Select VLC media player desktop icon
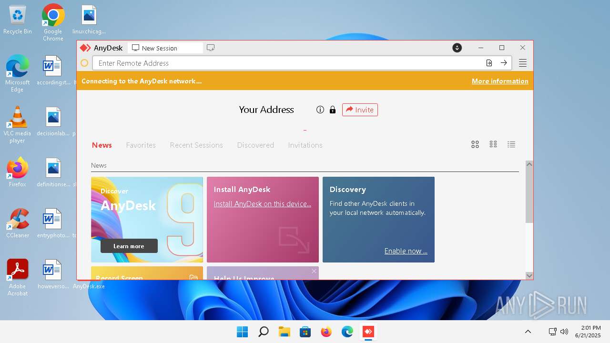Image resolution: width=610 pixels, height=343 pixels. [17, 124]
